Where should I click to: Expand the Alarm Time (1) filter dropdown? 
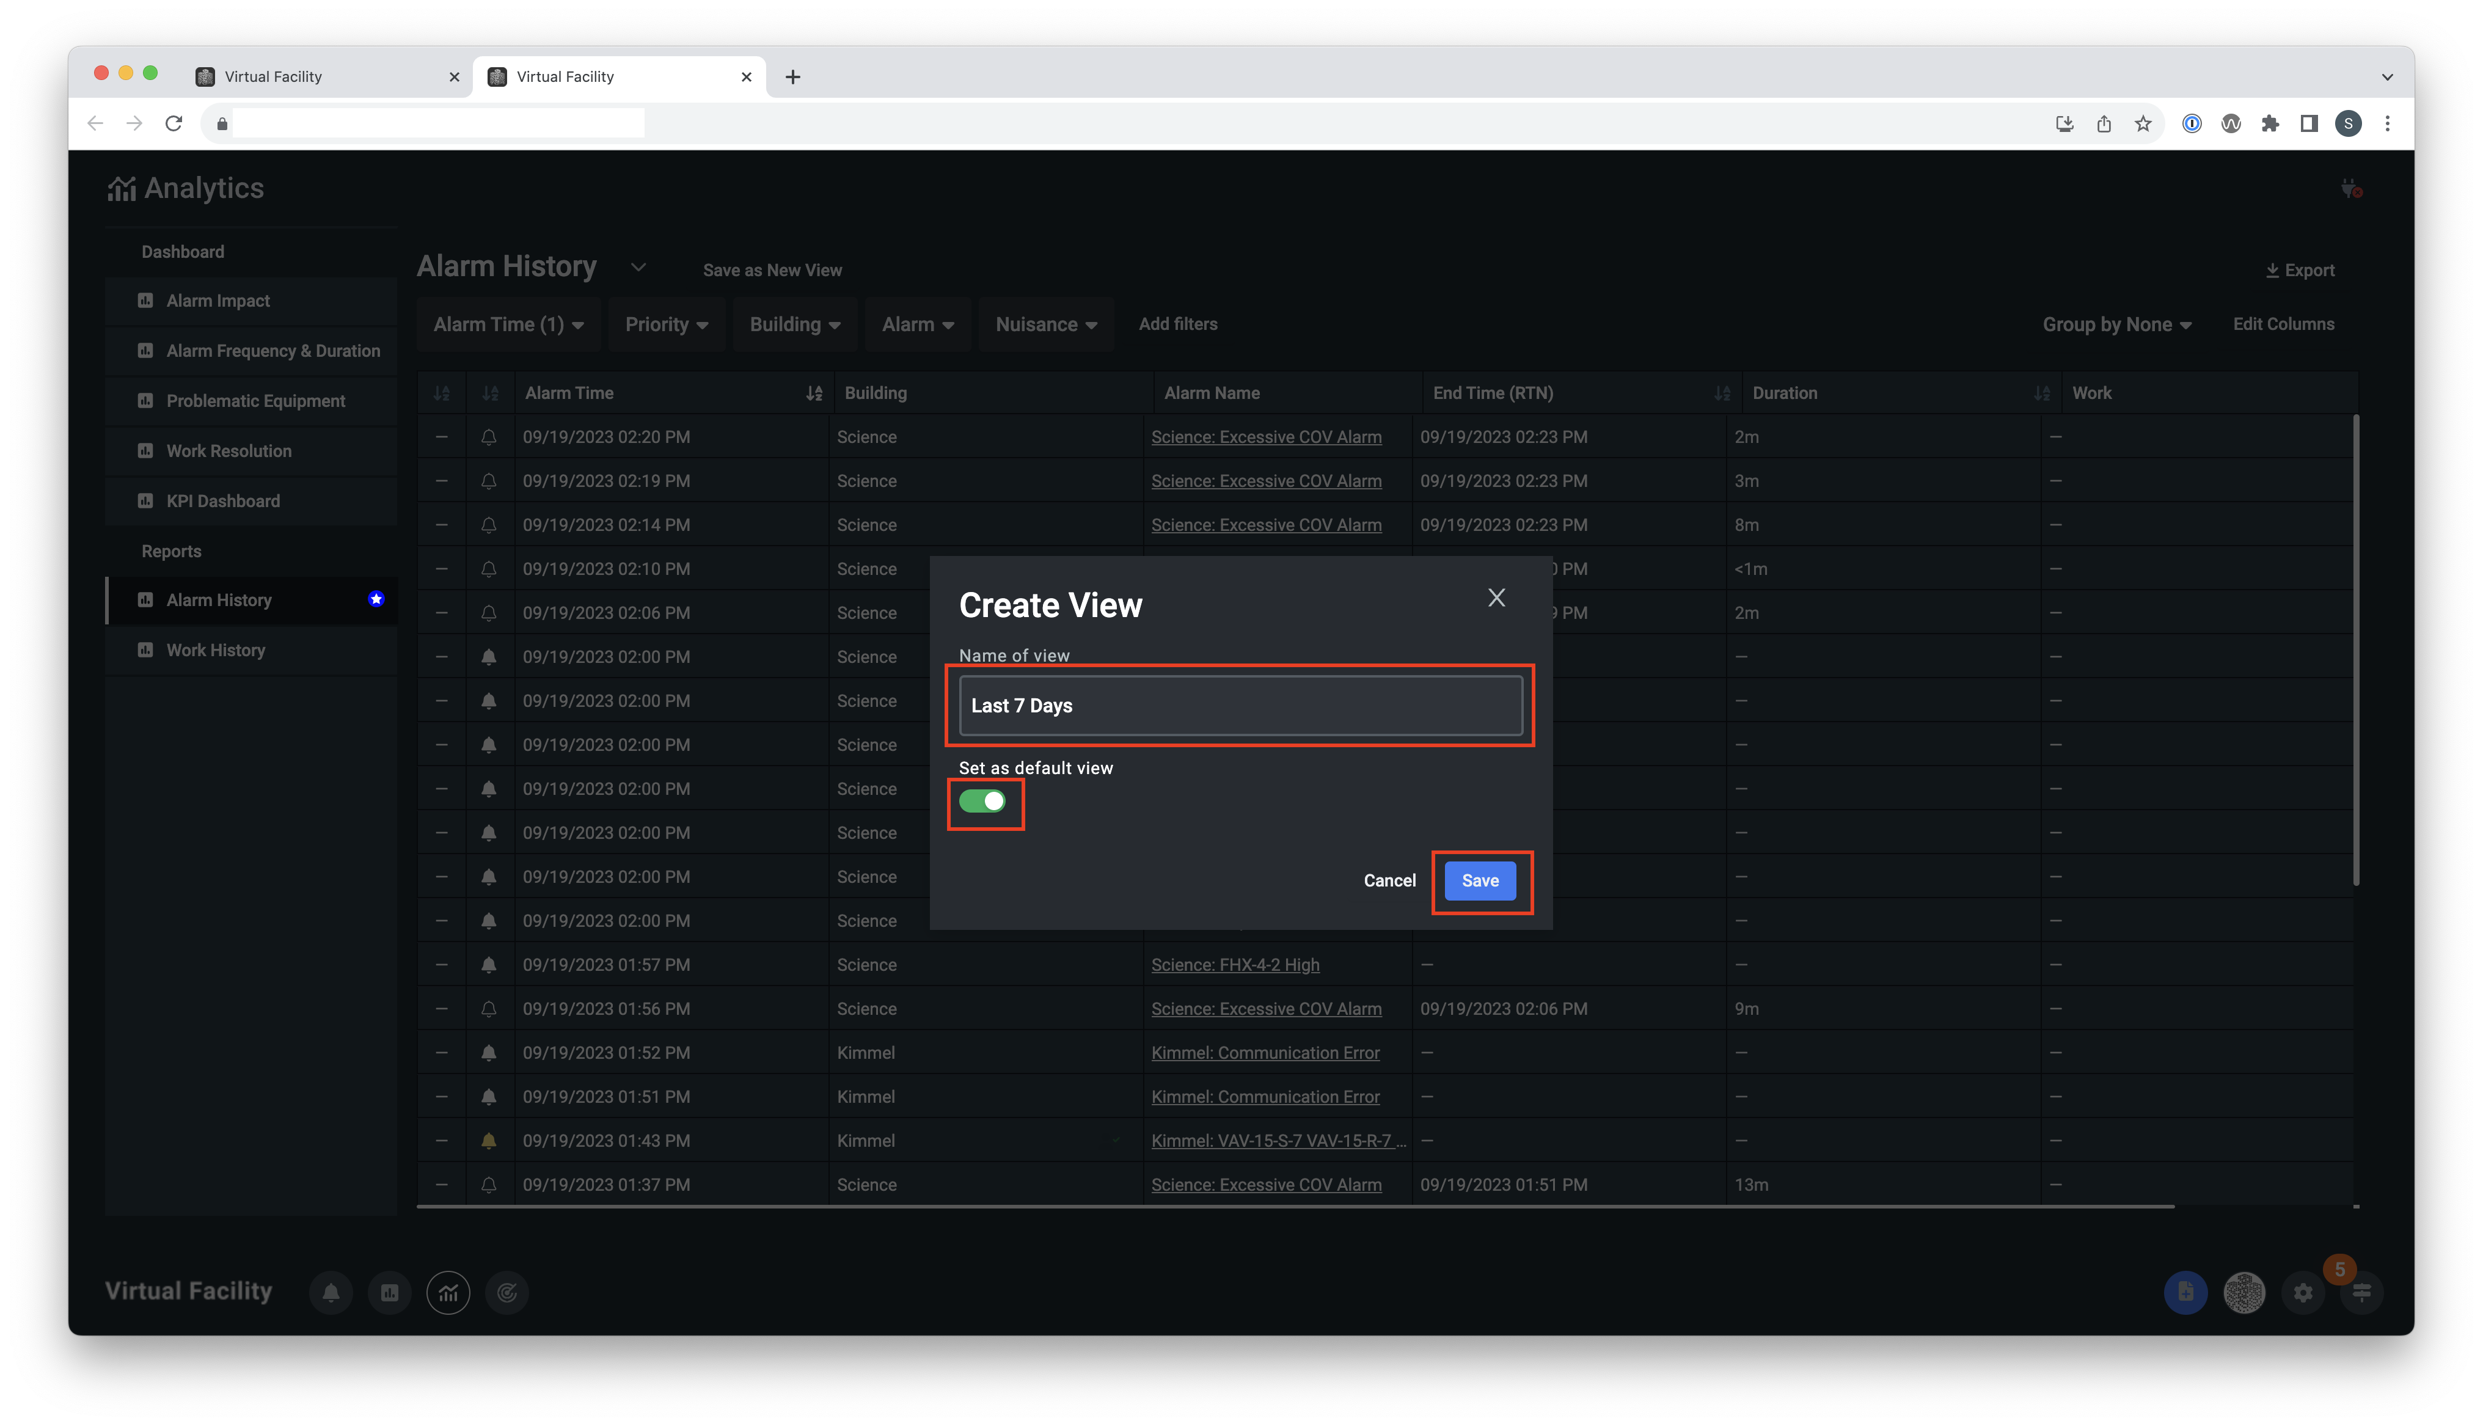click(508, 324)
